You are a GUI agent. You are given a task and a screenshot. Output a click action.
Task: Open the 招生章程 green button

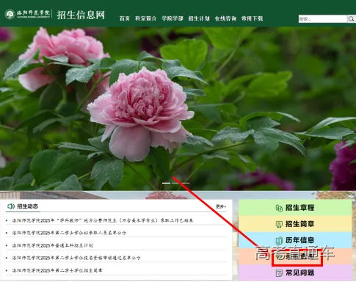(x=295, y=208)
